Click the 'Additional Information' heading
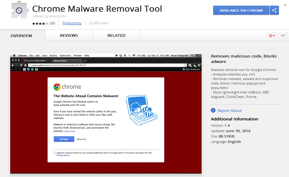289x177 pixels. point(235,119)
